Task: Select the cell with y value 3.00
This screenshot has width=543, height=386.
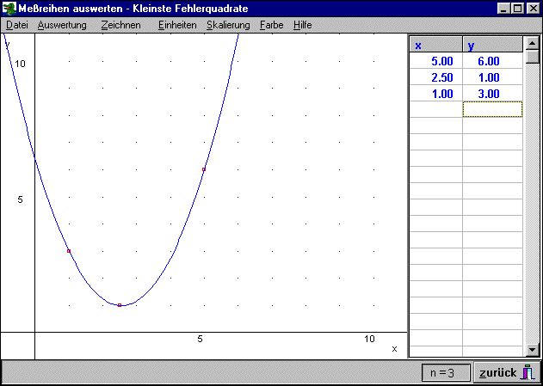Action: click(492, 94)
